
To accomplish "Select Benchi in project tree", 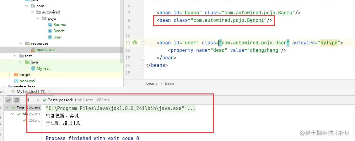I will [59, 31].
